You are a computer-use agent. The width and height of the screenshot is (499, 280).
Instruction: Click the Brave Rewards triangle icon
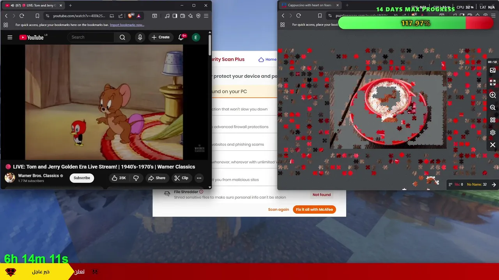point(138,16)
